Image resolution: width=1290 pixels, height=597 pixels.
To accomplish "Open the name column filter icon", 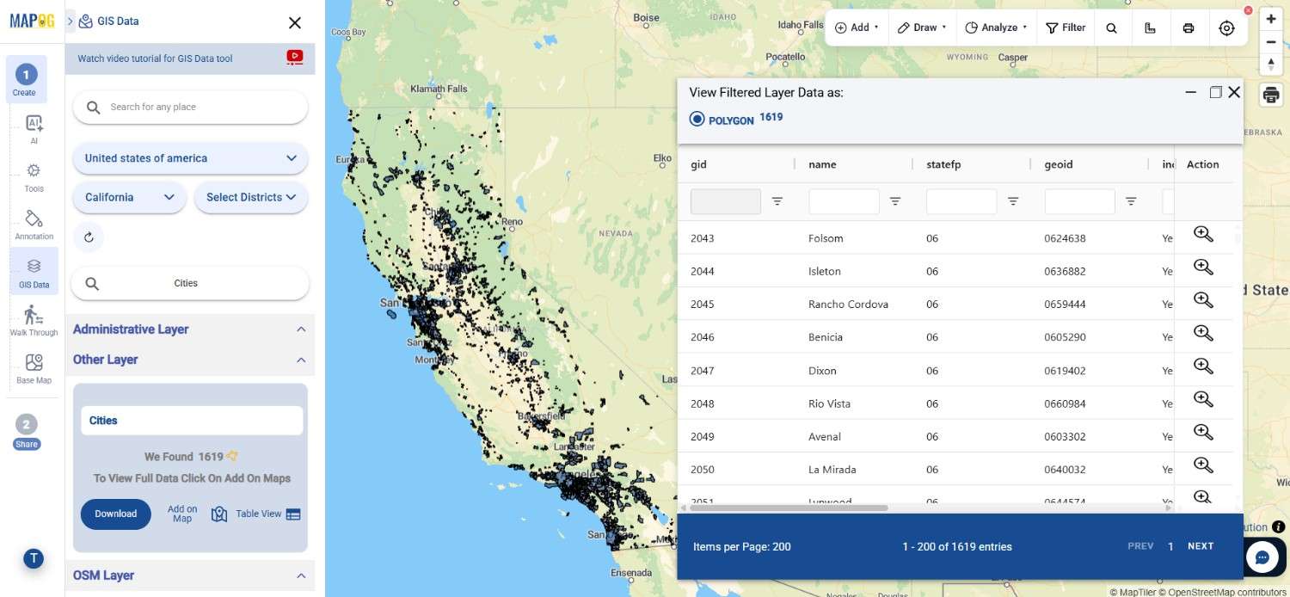I will point(895,201).
